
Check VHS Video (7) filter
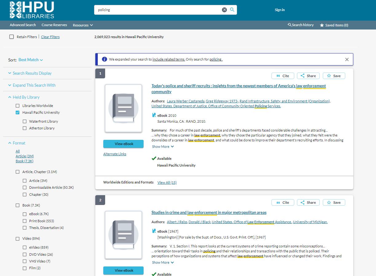tap(25, 261)
